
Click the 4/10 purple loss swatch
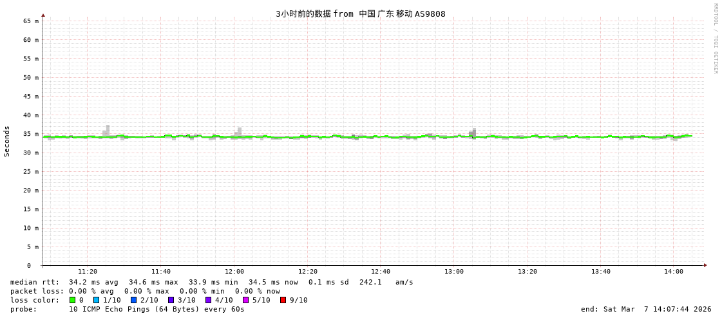pos(208,300)
